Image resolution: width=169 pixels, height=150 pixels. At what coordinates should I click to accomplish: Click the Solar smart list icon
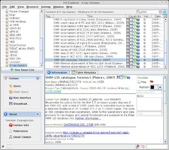pos(7,15)
